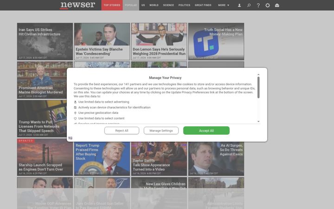334x209 pixels.
Task: Open the Politics section
Action: coord(184,5)
